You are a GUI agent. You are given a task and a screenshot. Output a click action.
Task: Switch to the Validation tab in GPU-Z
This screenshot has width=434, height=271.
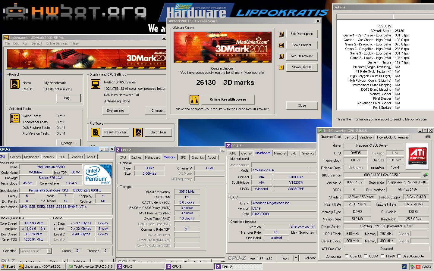pyautogui.click(x=366, y=137)
